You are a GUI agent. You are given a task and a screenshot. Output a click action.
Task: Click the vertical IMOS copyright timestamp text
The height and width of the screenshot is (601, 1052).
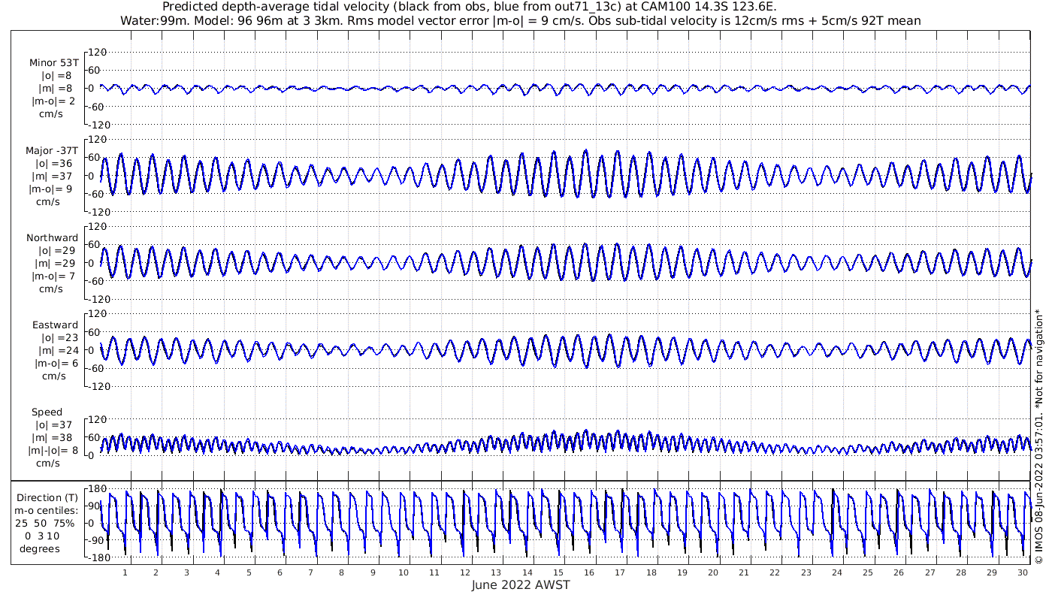1038,436
